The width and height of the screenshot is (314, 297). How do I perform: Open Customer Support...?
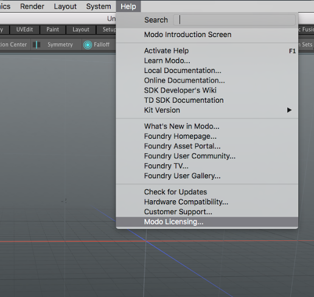click(x=207, y=212)
